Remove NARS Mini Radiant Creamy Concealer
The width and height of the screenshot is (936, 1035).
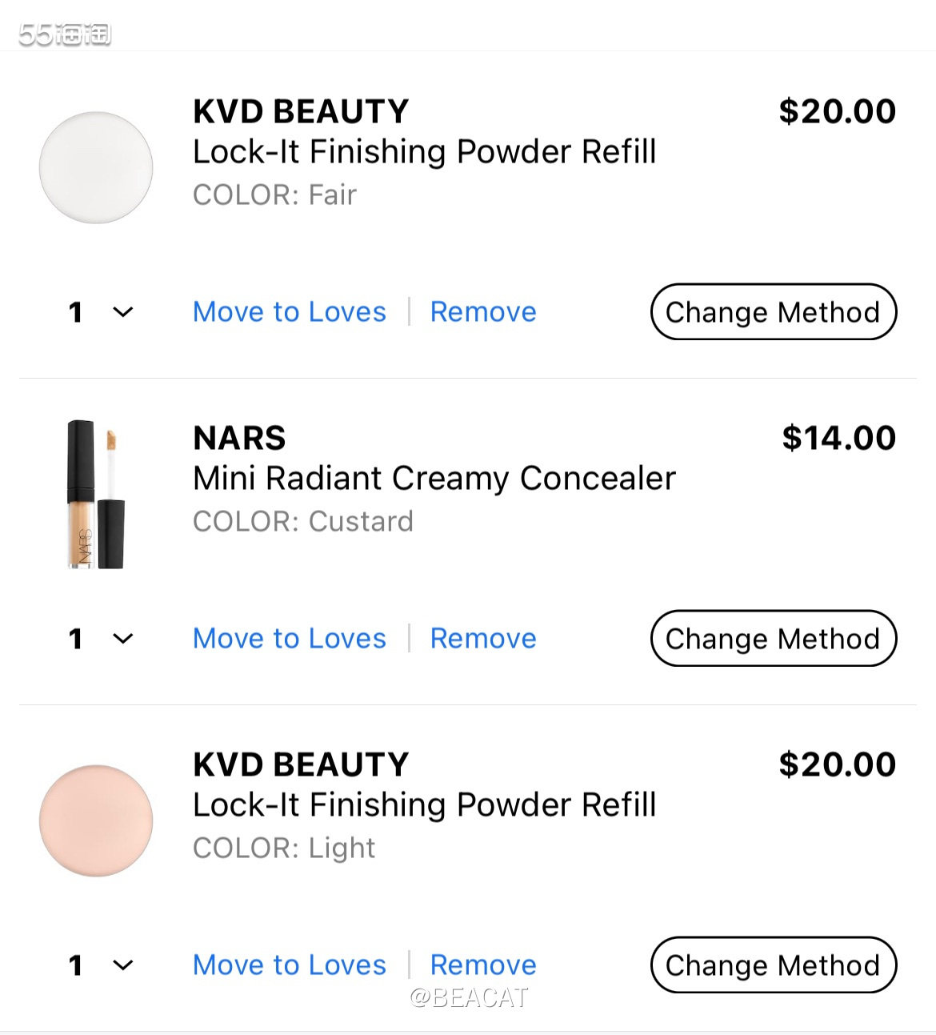483,639
